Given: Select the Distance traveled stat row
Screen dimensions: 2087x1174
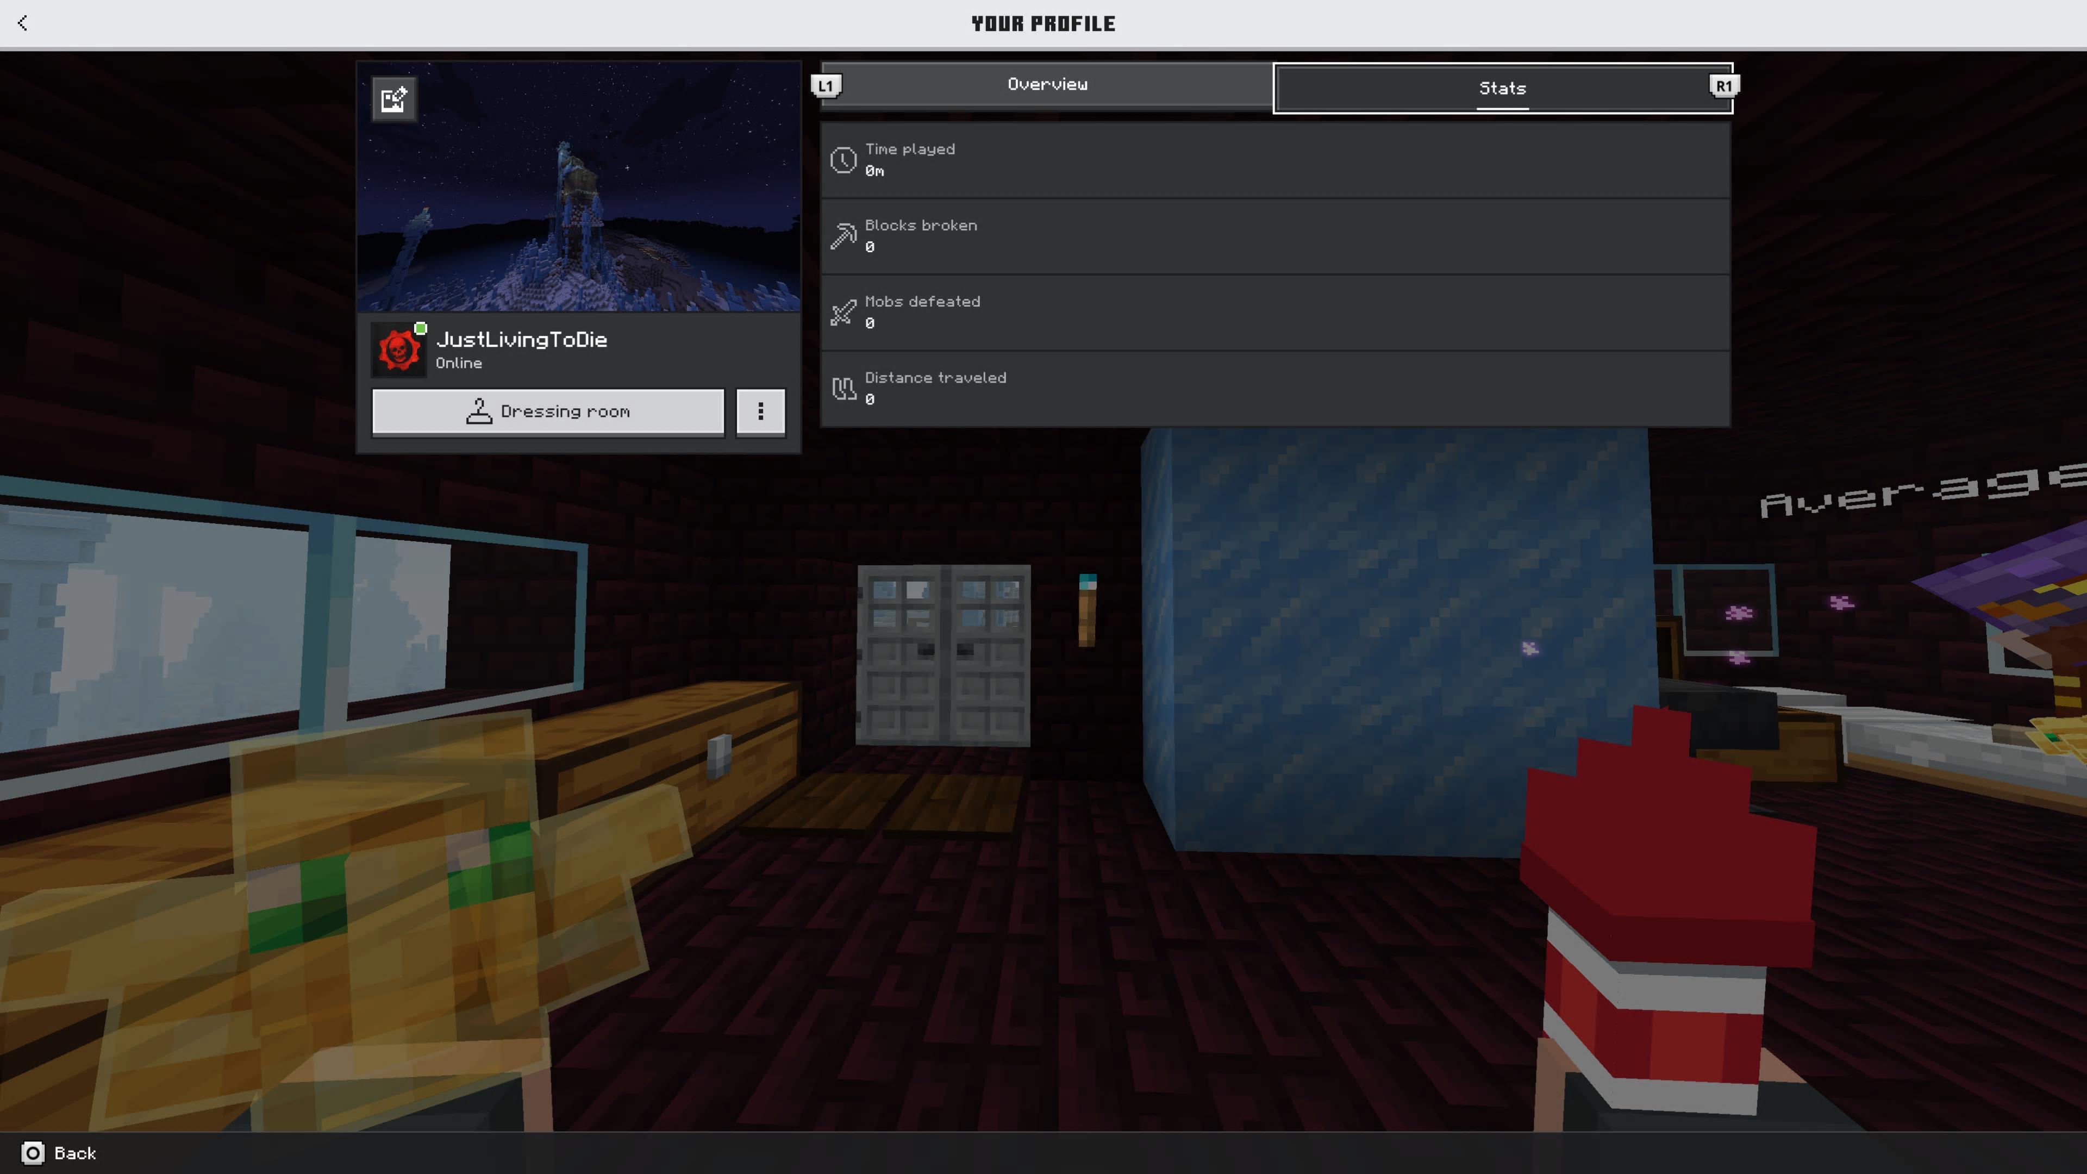Looking at the screenshot, I should pyautogui.click(x=1275, y=388).
